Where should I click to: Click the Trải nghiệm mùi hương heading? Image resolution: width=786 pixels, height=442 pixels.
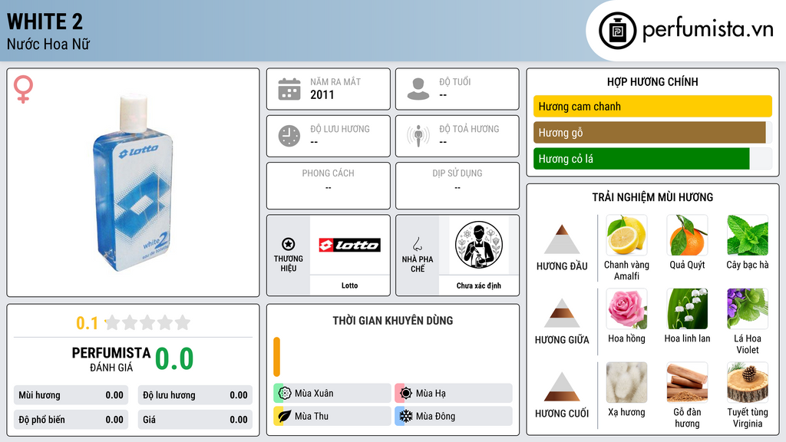click(x=652, y=197)
